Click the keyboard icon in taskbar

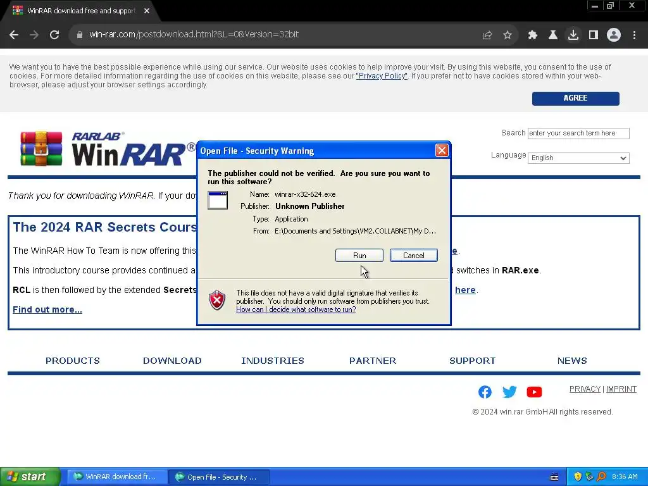tap(554, 477)
